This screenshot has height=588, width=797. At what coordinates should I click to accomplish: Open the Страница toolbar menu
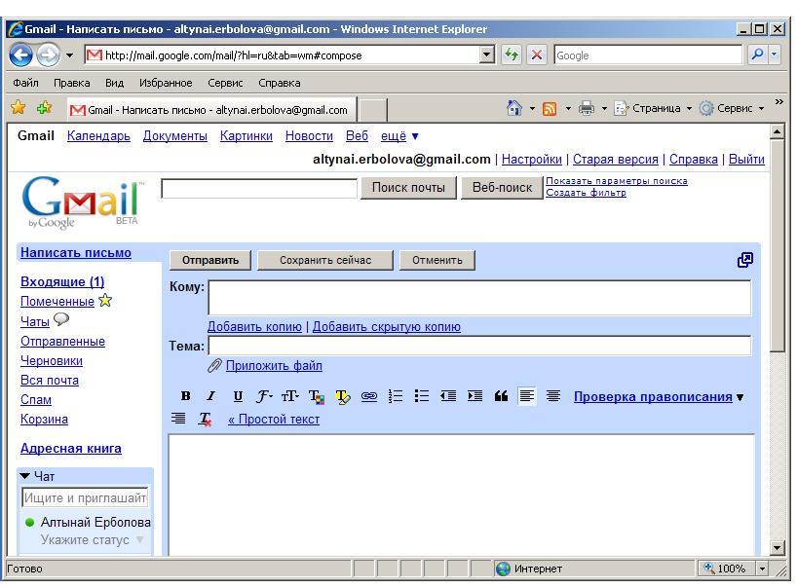[x=653, y=108]
